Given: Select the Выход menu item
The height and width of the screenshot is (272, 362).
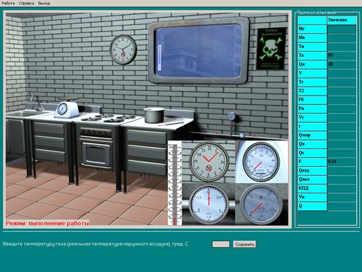Looking at the screenshot, I should click(44, 3).
